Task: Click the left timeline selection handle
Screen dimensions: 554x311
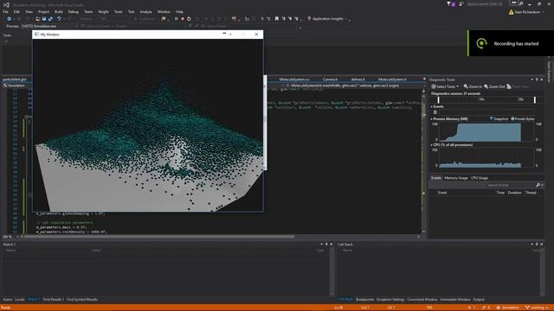Action: 438,100
